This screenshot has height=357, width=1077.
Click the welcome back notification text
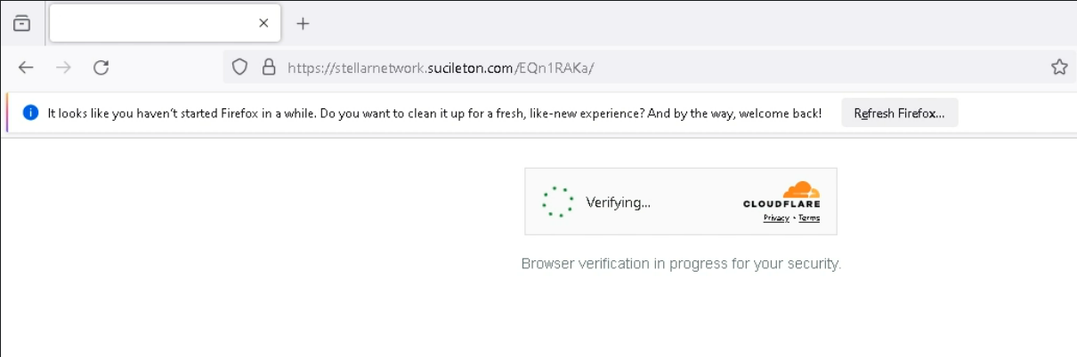click(434, 113)
